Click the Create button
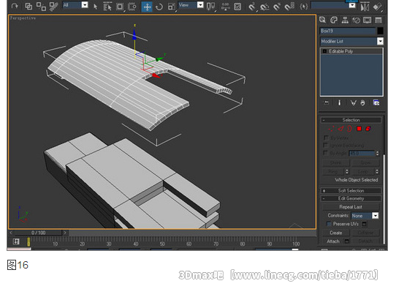This screenshot has width=407, height=289. click(x=335, y=233)
